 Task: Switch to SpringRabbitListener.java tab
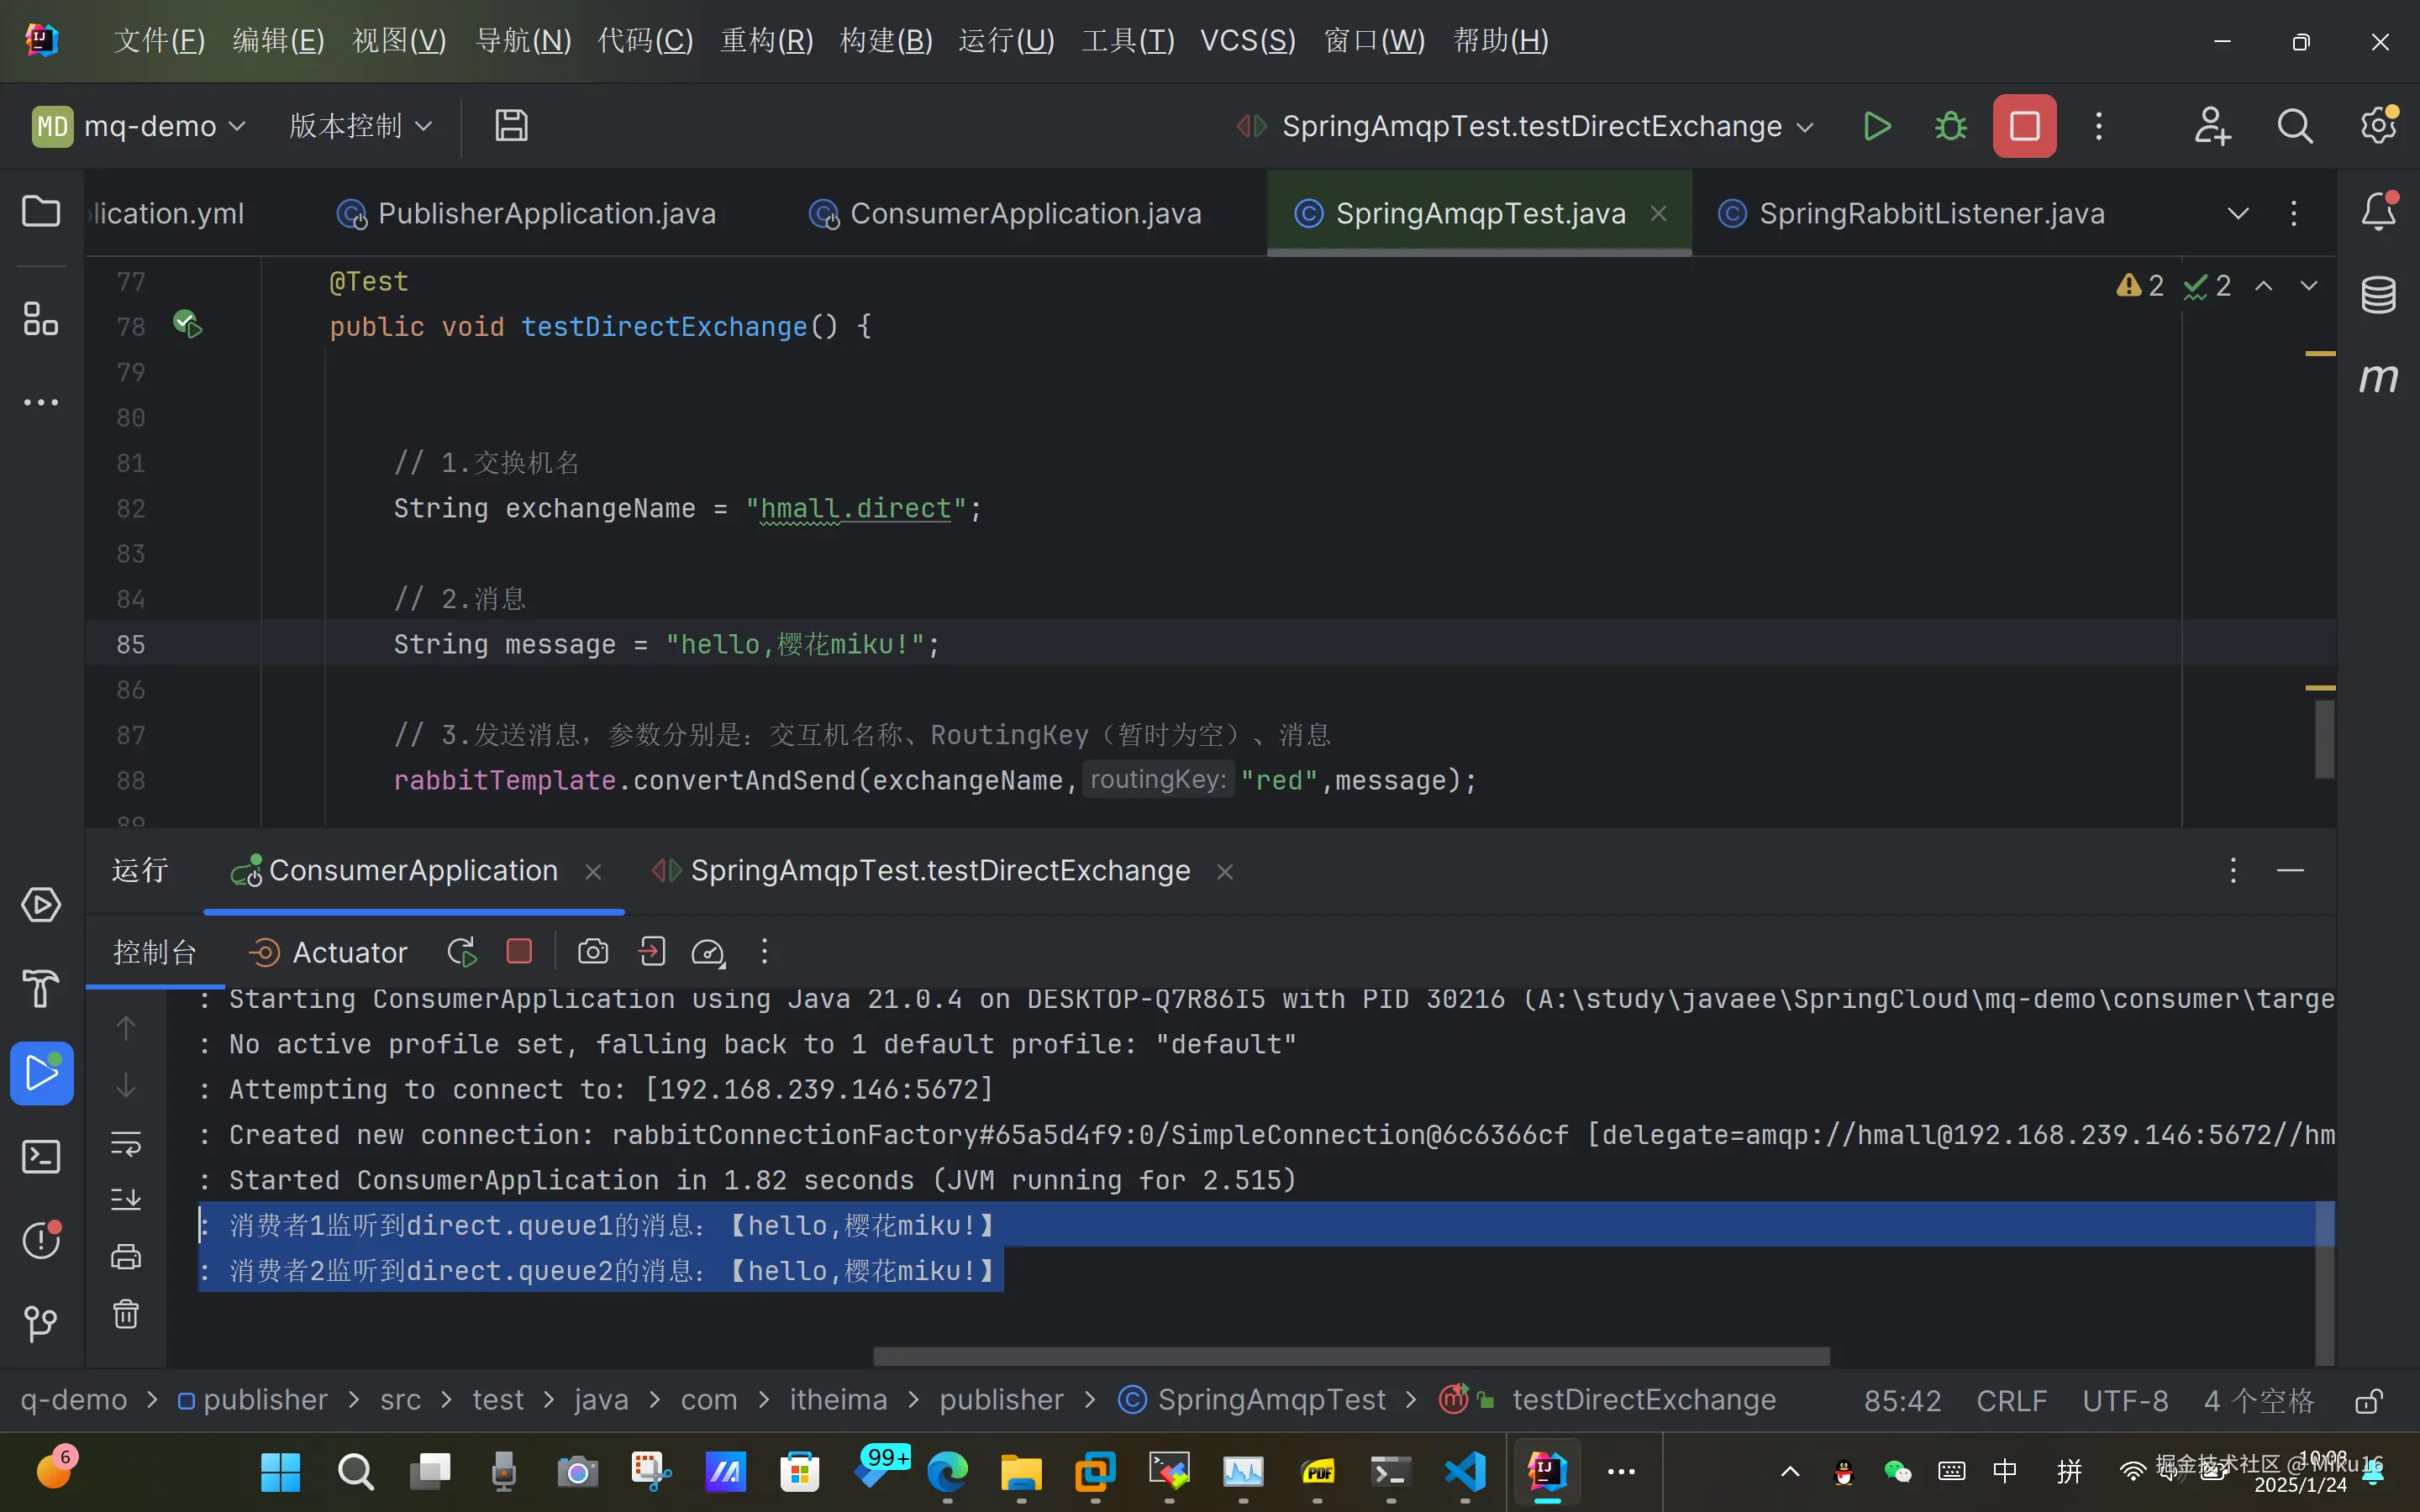coord(1930,214)
